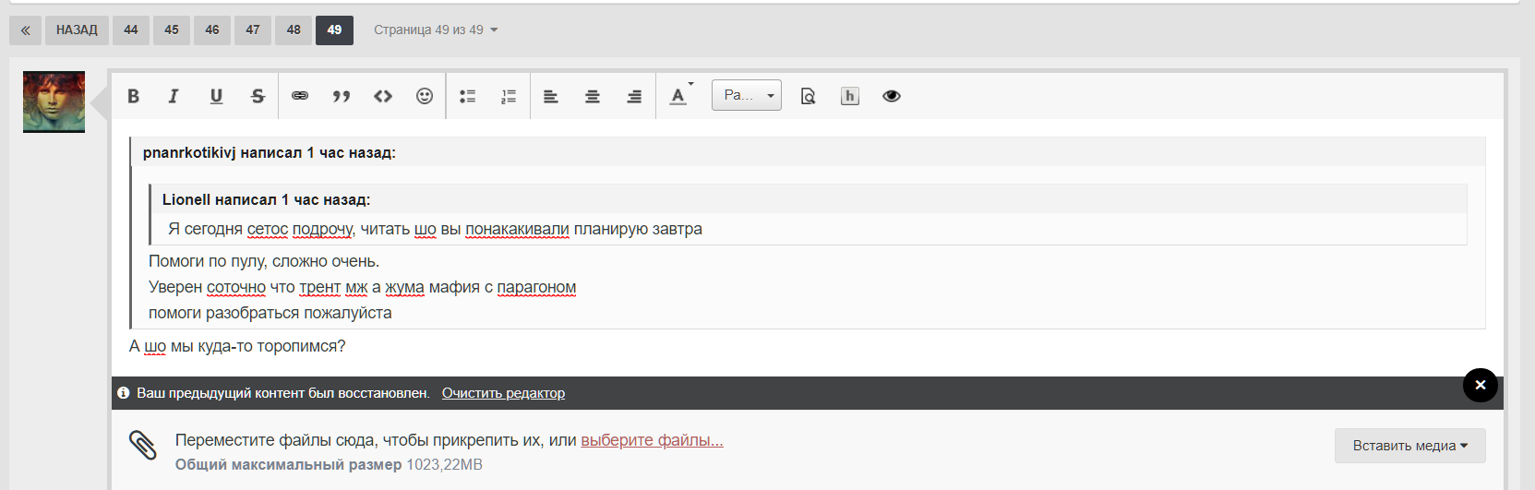Click 'выберите файлы...' to attach files

[x=652, y=440]
